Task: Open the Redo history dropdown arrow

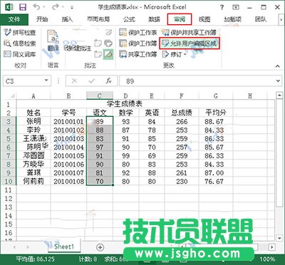Action: tap(63, 7)
